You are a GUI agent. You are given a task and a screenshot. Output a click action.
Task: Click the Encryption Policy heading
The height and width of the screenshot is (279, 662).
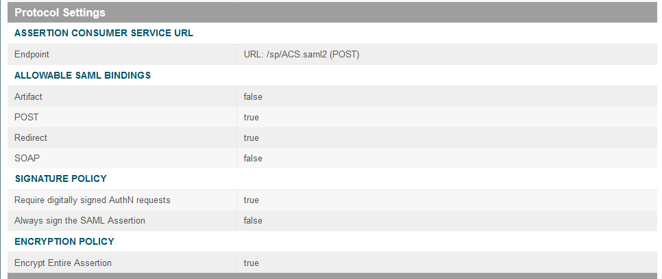pyautogui.click(x=64, y=241)
